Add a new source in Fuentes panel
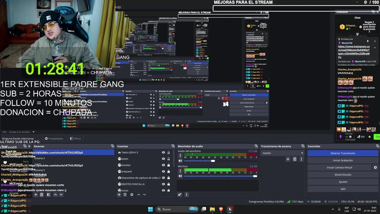Image resolution: width=380 pixels, height=214 pixels. pos(119,195)
